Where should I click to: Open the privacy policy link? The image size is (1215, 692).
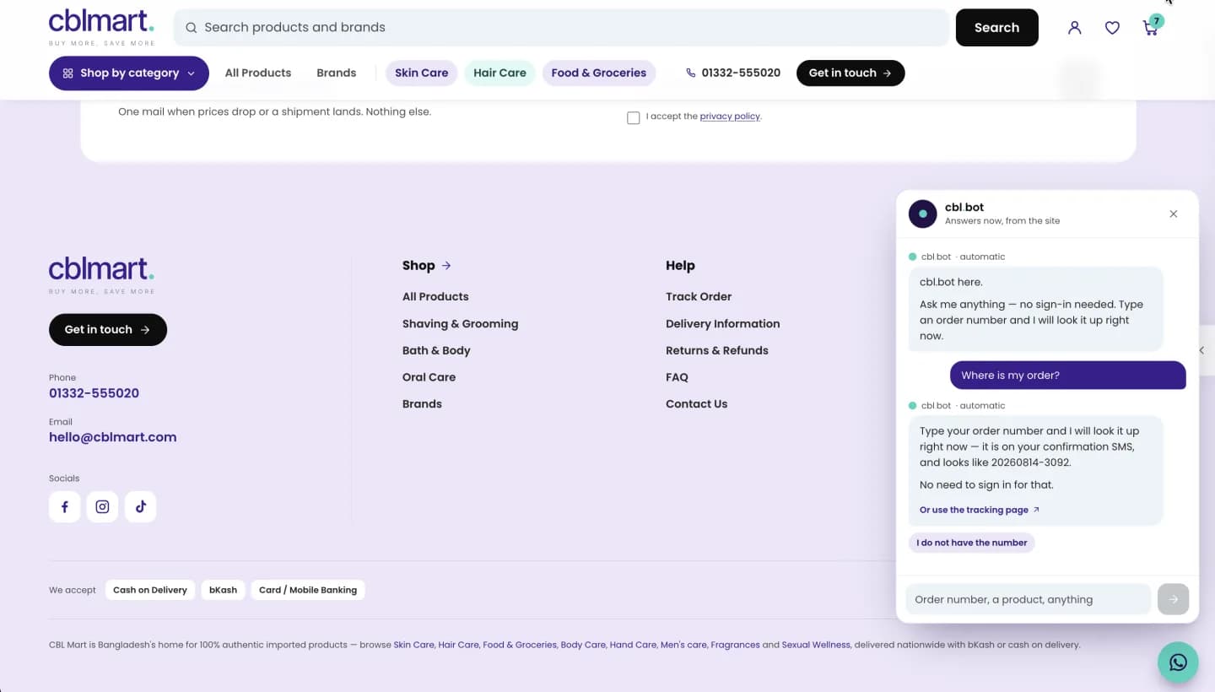[x=730, y=116]
